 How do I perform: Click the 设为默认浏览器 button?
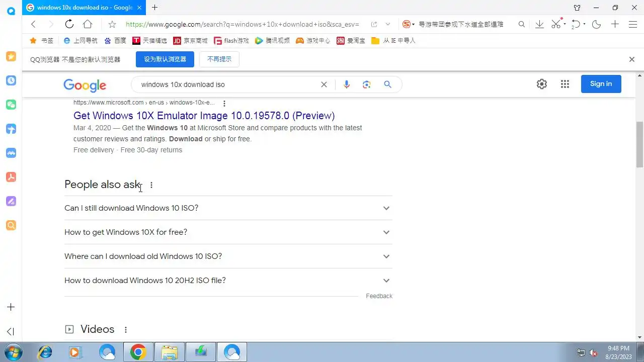(165, 59)
